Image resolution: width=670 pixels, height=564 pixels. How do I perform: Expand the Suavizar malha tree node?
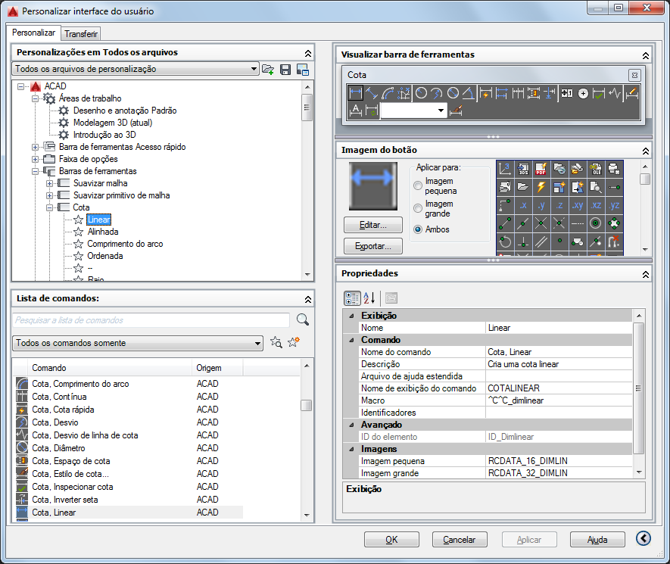(x=49, y=183)
